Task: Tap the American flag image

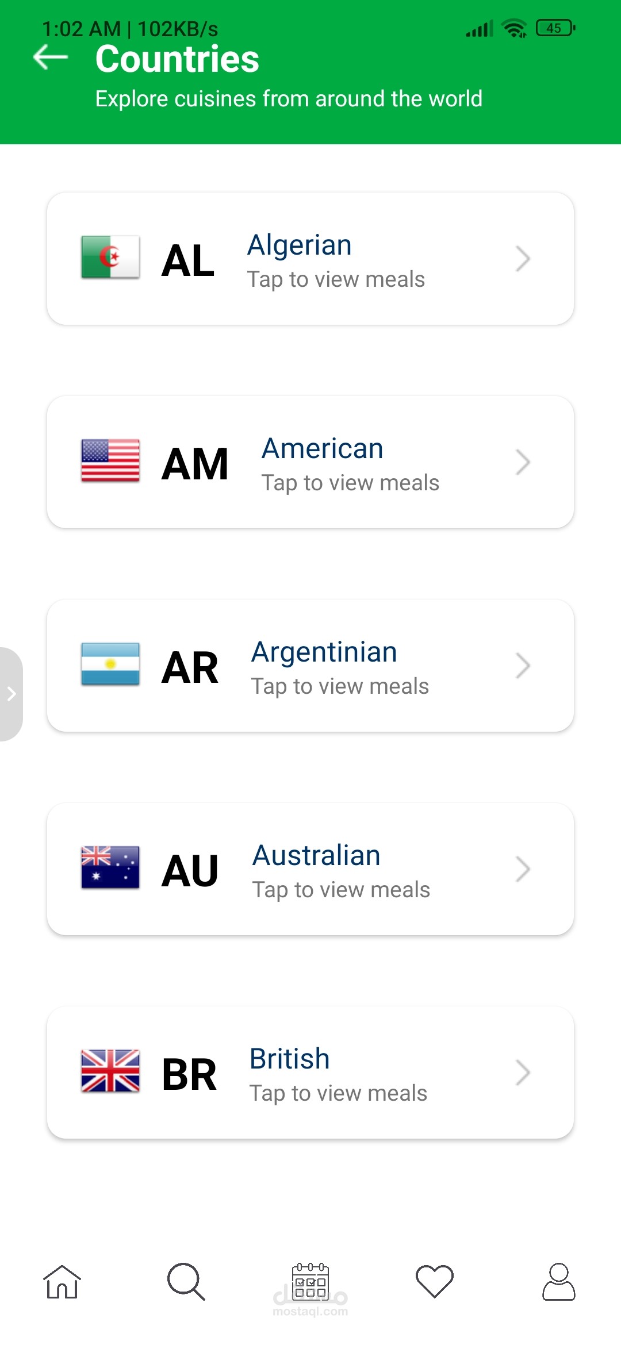Action: [x=110, y=461]
